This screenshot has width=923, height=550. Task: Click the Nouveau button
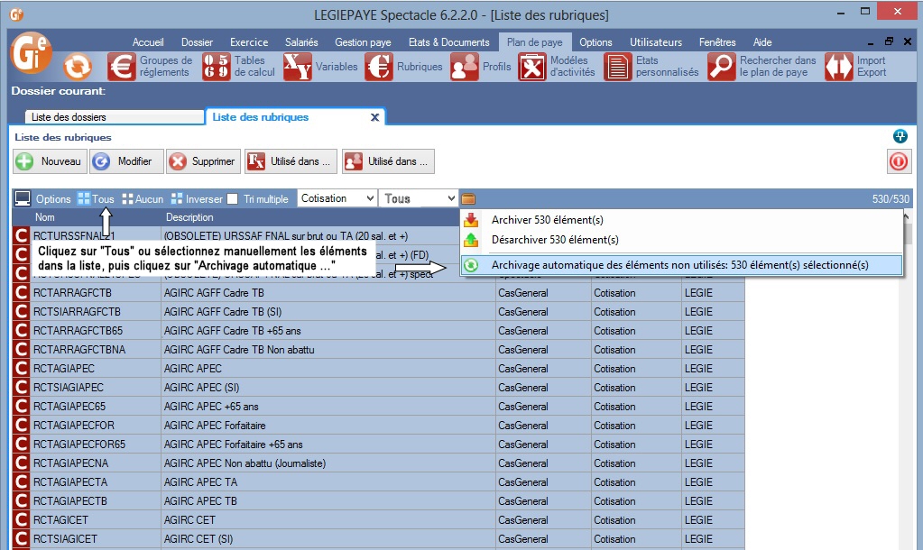(51, 161)
